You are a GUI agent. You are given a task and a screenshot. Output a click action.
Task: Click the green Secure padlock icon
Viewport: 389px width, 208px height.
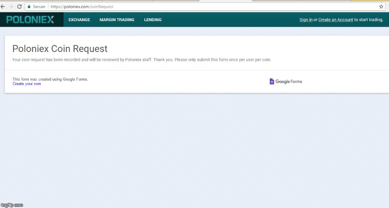click(29, 7)
